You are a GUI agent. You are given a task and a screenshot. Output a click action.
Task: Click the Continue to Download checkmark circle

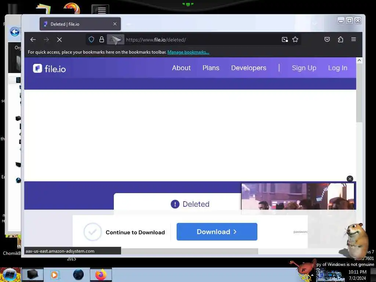point(93,232)
